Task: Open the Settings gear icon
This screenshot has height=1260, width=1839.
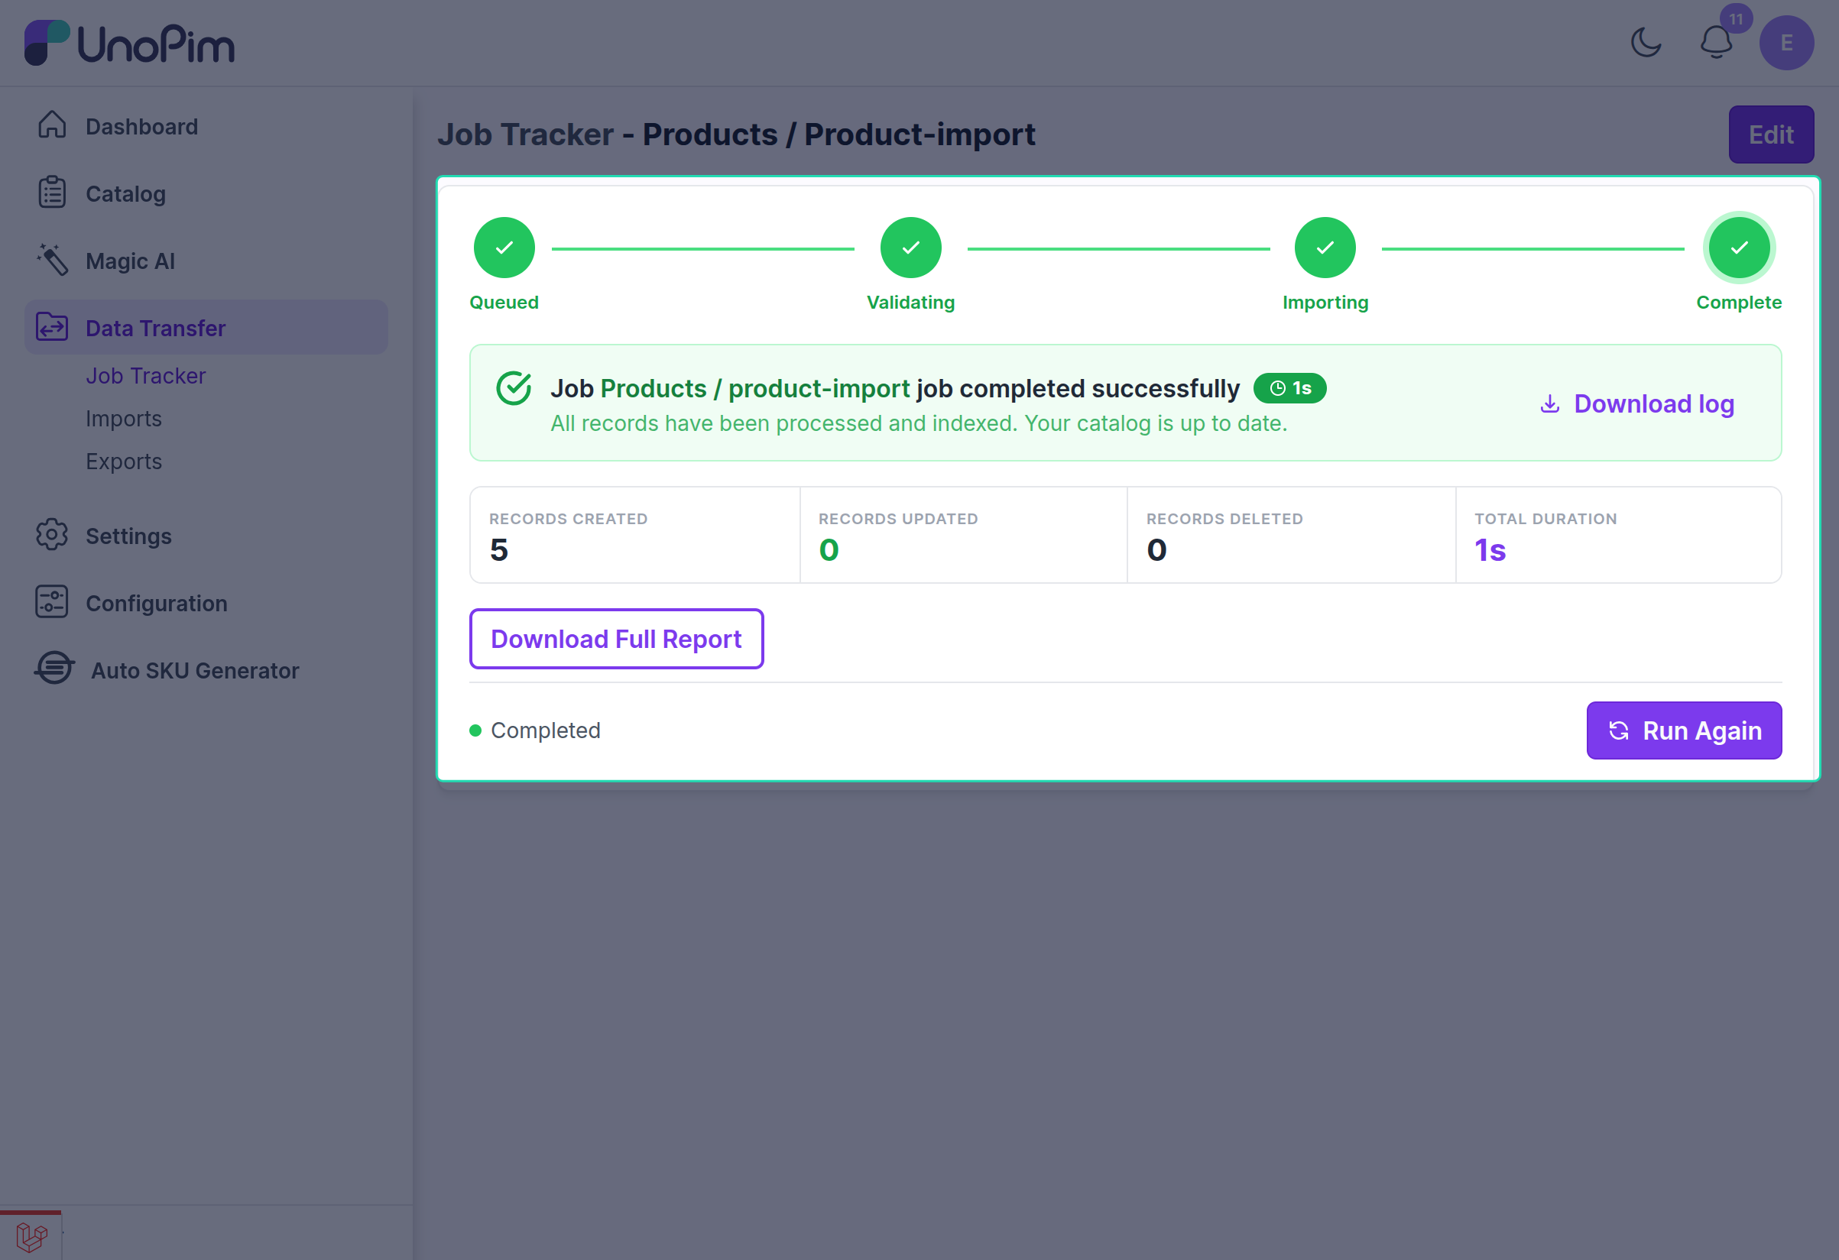Action: click(x=52, y=536)
